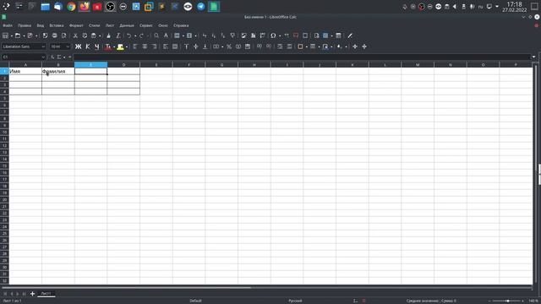
Task: Click the Export as PDF icon
Action: pos(45,35)
